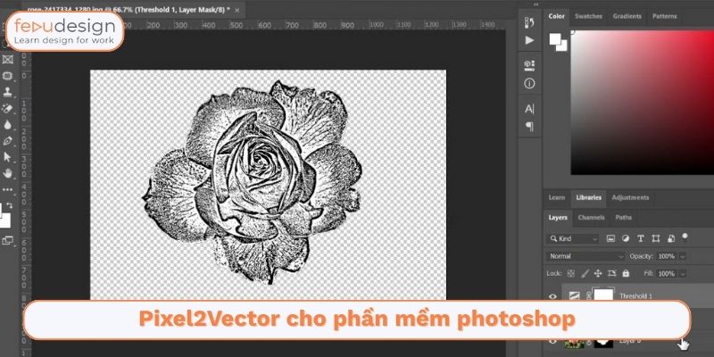The height and width of the screenshot is (357, 714).
Task: Open Edit Toolbar three-dots menu
Action: [x=8, y=189]
